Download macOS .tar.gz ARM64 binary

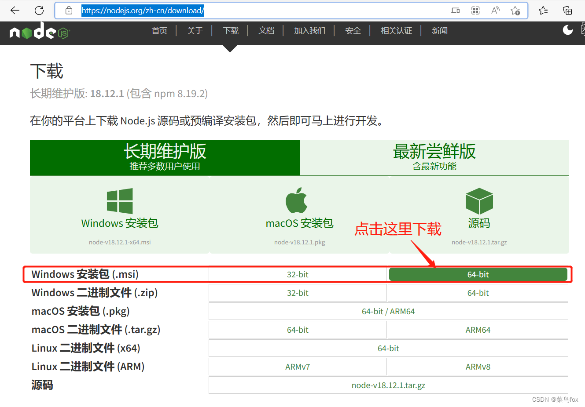tap(478, 330)
